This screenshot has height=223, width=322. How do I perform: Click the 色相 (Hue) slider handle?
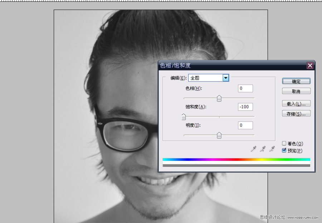click(219, 98)
